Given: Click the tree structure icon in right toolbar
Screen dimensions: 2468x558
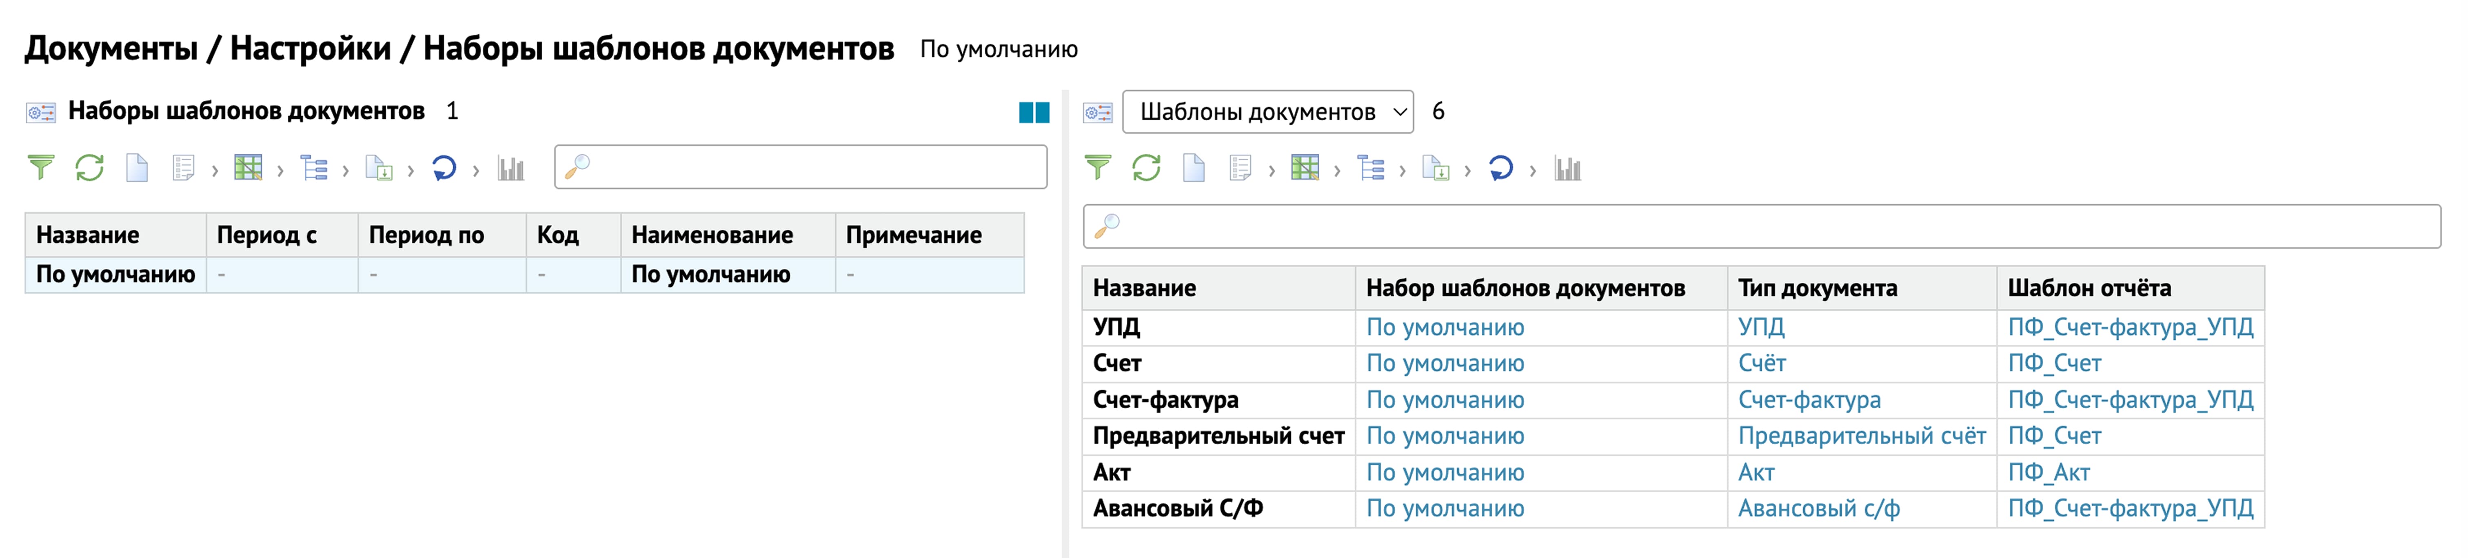Looking at the screenshot, I should tap(1371, 168).
